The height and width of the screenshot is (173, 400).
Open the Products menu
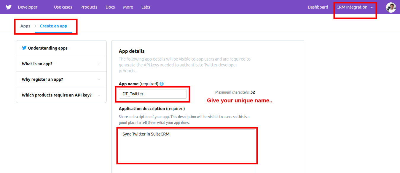point(89,7)
